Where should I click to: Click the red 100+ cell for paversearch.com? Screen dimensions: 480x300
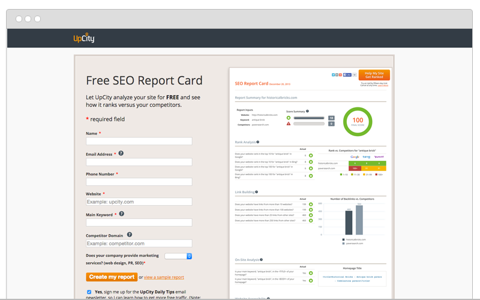point(355,169)
